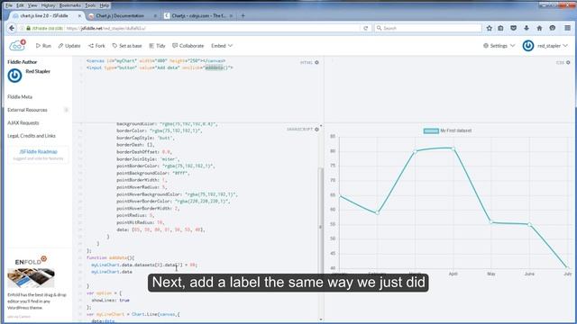The height and width of the screenshot is (324, 577).
Task: Click the April data point on chart
Action: click(x=453, y=148)
